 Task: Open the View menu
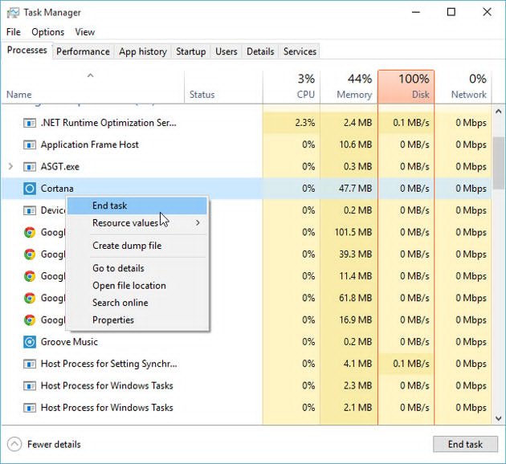pos(85,32)
